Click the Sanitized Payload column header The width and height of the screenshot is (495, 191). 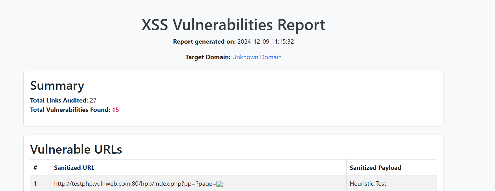coord(392,167)
